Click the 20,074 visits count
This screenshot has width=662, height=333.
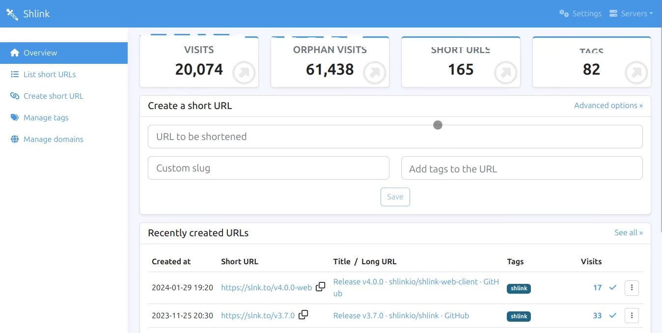[x=199, y=69]
